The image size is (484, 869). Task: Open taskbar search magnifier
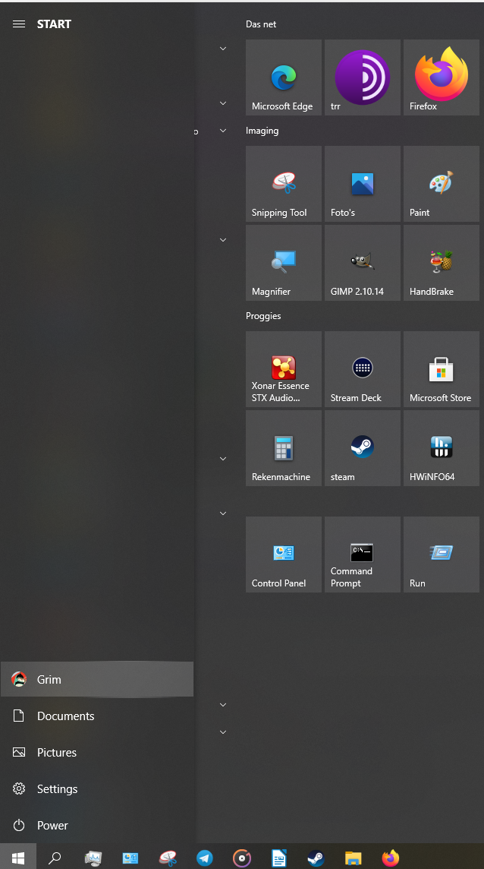(55, 858)
